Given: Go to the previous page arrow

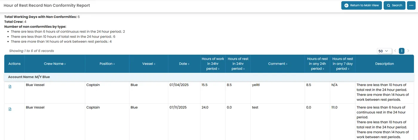Looking at the screenshot, I should pos(395,51).
